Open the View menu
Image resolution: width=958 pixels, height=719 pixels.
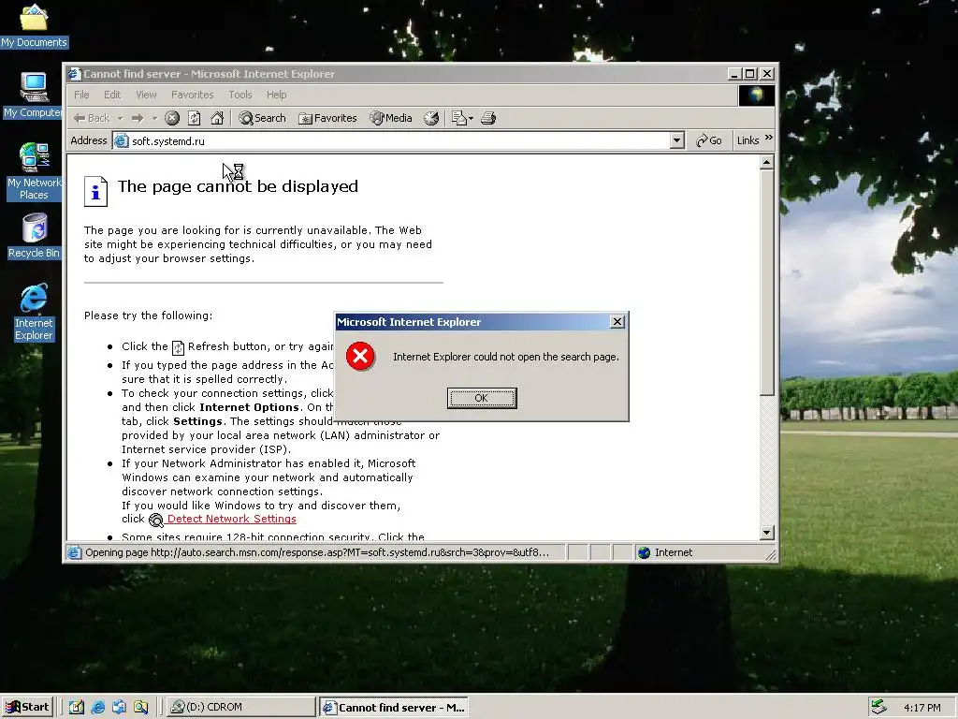click(x=146, y=95)
